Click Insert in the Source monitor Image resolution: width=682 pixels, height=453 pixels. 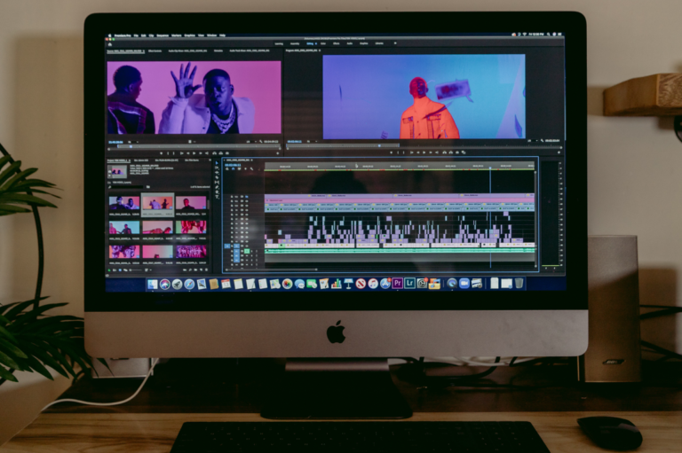point(214,153)
